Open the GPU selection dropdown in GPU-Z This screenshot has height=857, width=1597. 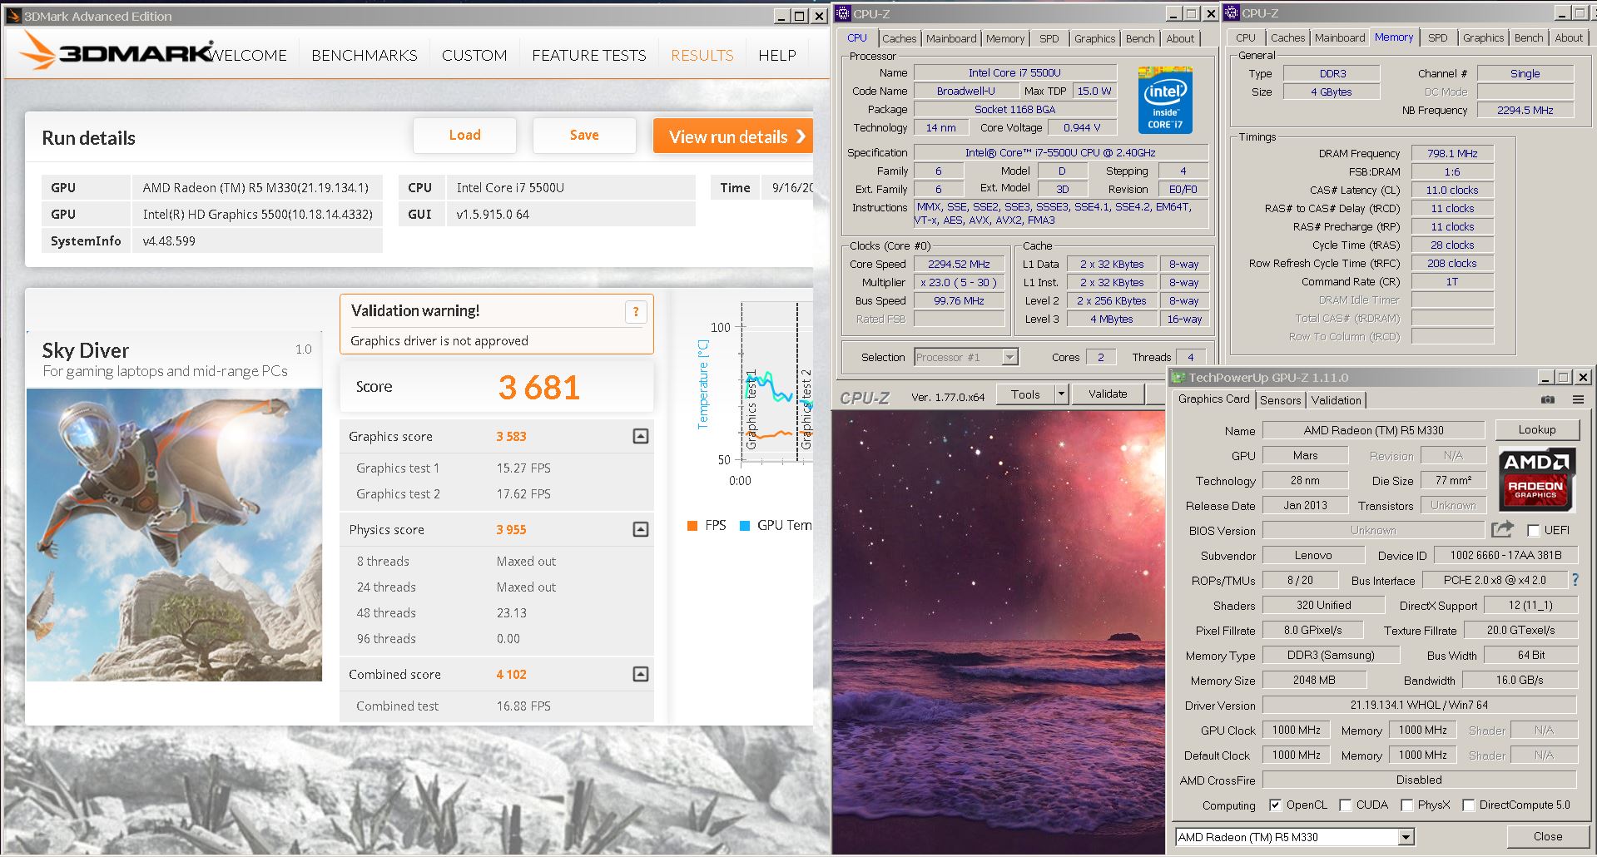click(1406, 837)
